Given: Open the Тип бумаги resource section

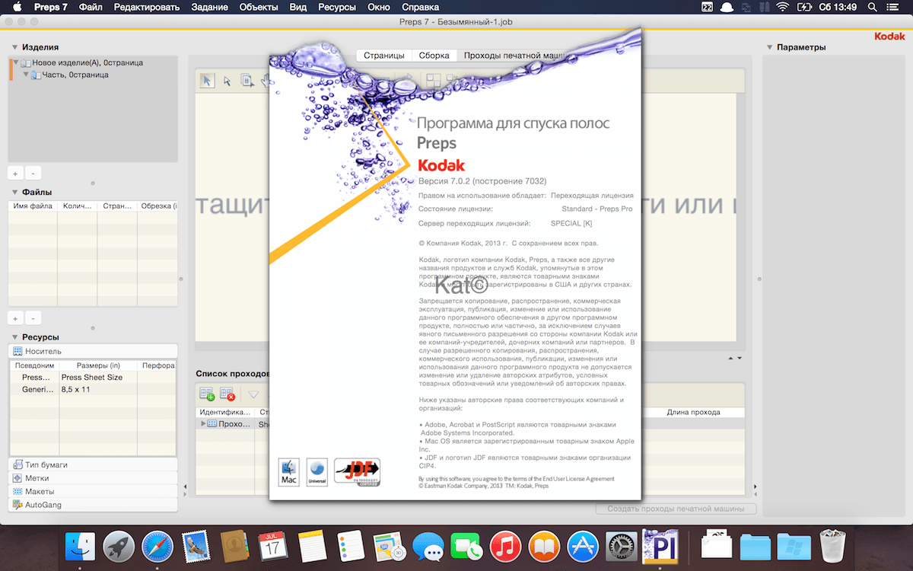Looking at the screenshot, I should (x=93, y=464).
